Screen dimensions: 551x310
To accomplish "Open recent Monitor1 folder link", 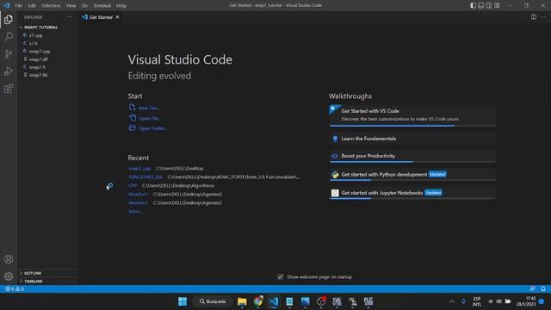I will tap(138, 194).
